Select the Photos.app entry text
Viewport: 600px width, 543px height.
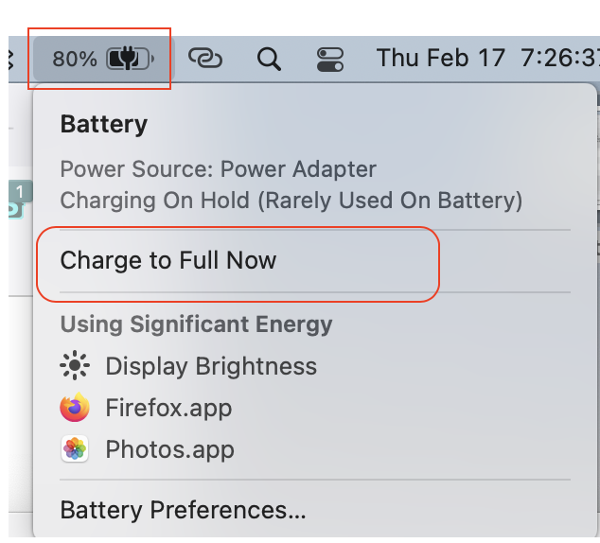(169, 449)
